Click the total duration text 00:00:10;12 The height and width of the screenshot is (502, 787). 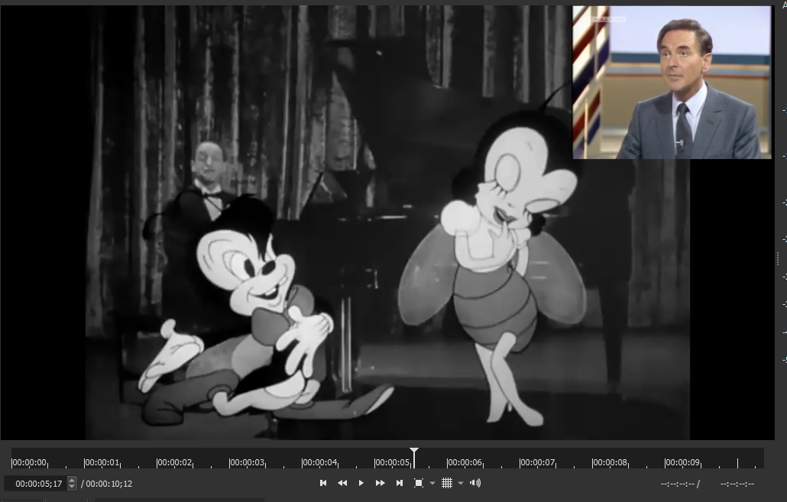click(109, 484)
